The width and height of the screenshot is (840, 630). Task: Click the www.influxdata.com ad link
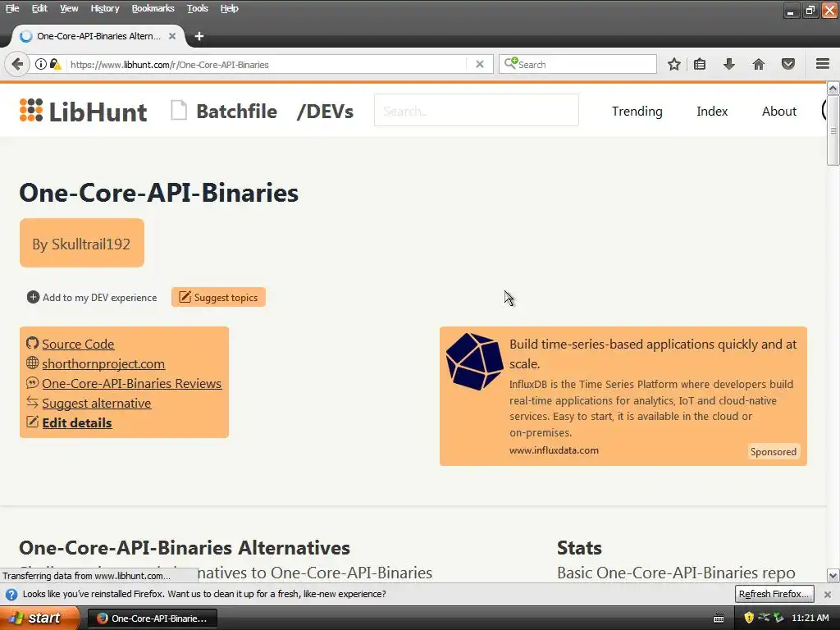[554, 450]
